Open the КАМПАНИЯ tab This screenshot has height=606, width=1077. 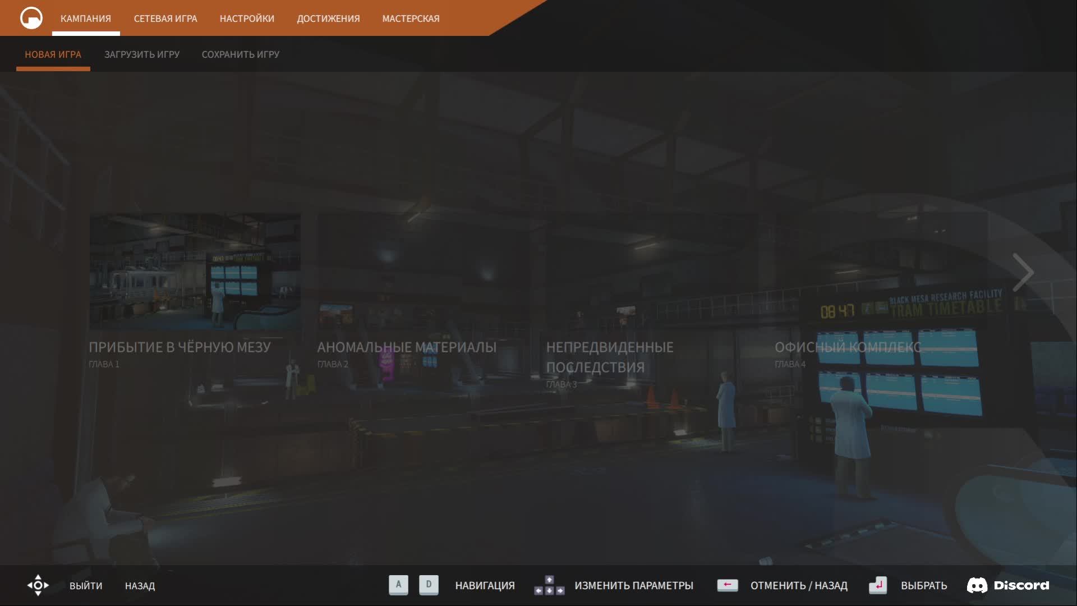[x=86, y=19]
